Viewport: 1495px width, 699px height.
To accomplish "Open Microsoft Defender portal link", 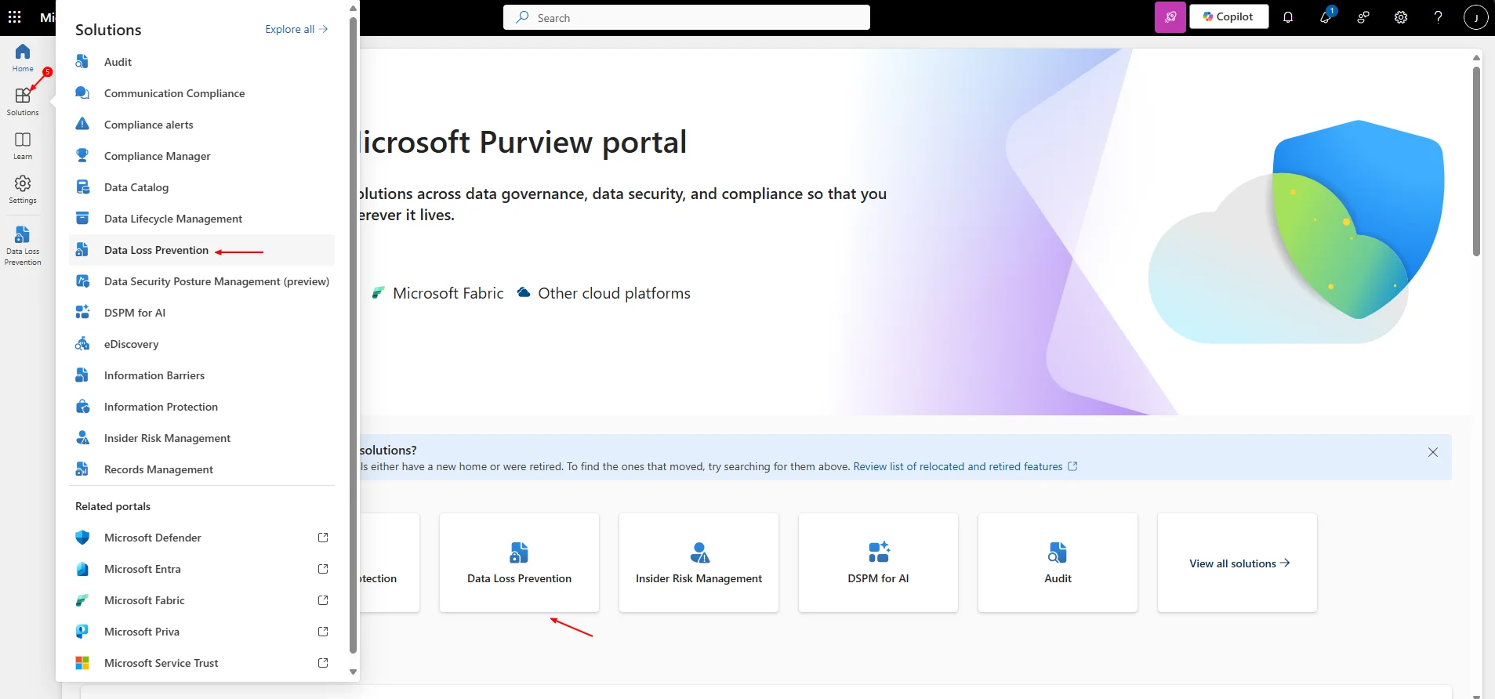I will click(x=201, y=538).
